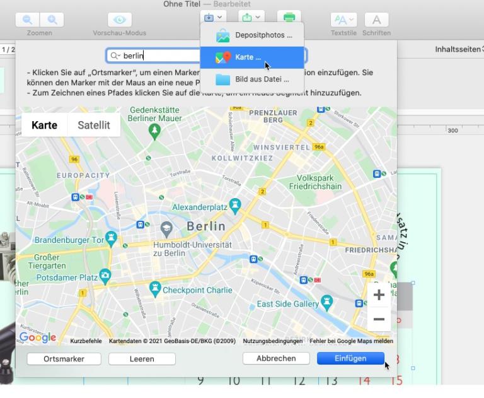This screenshot has height=398, width=484.
Task: Click the Alexanderplatz landmark marker icon
Action: 235,206
